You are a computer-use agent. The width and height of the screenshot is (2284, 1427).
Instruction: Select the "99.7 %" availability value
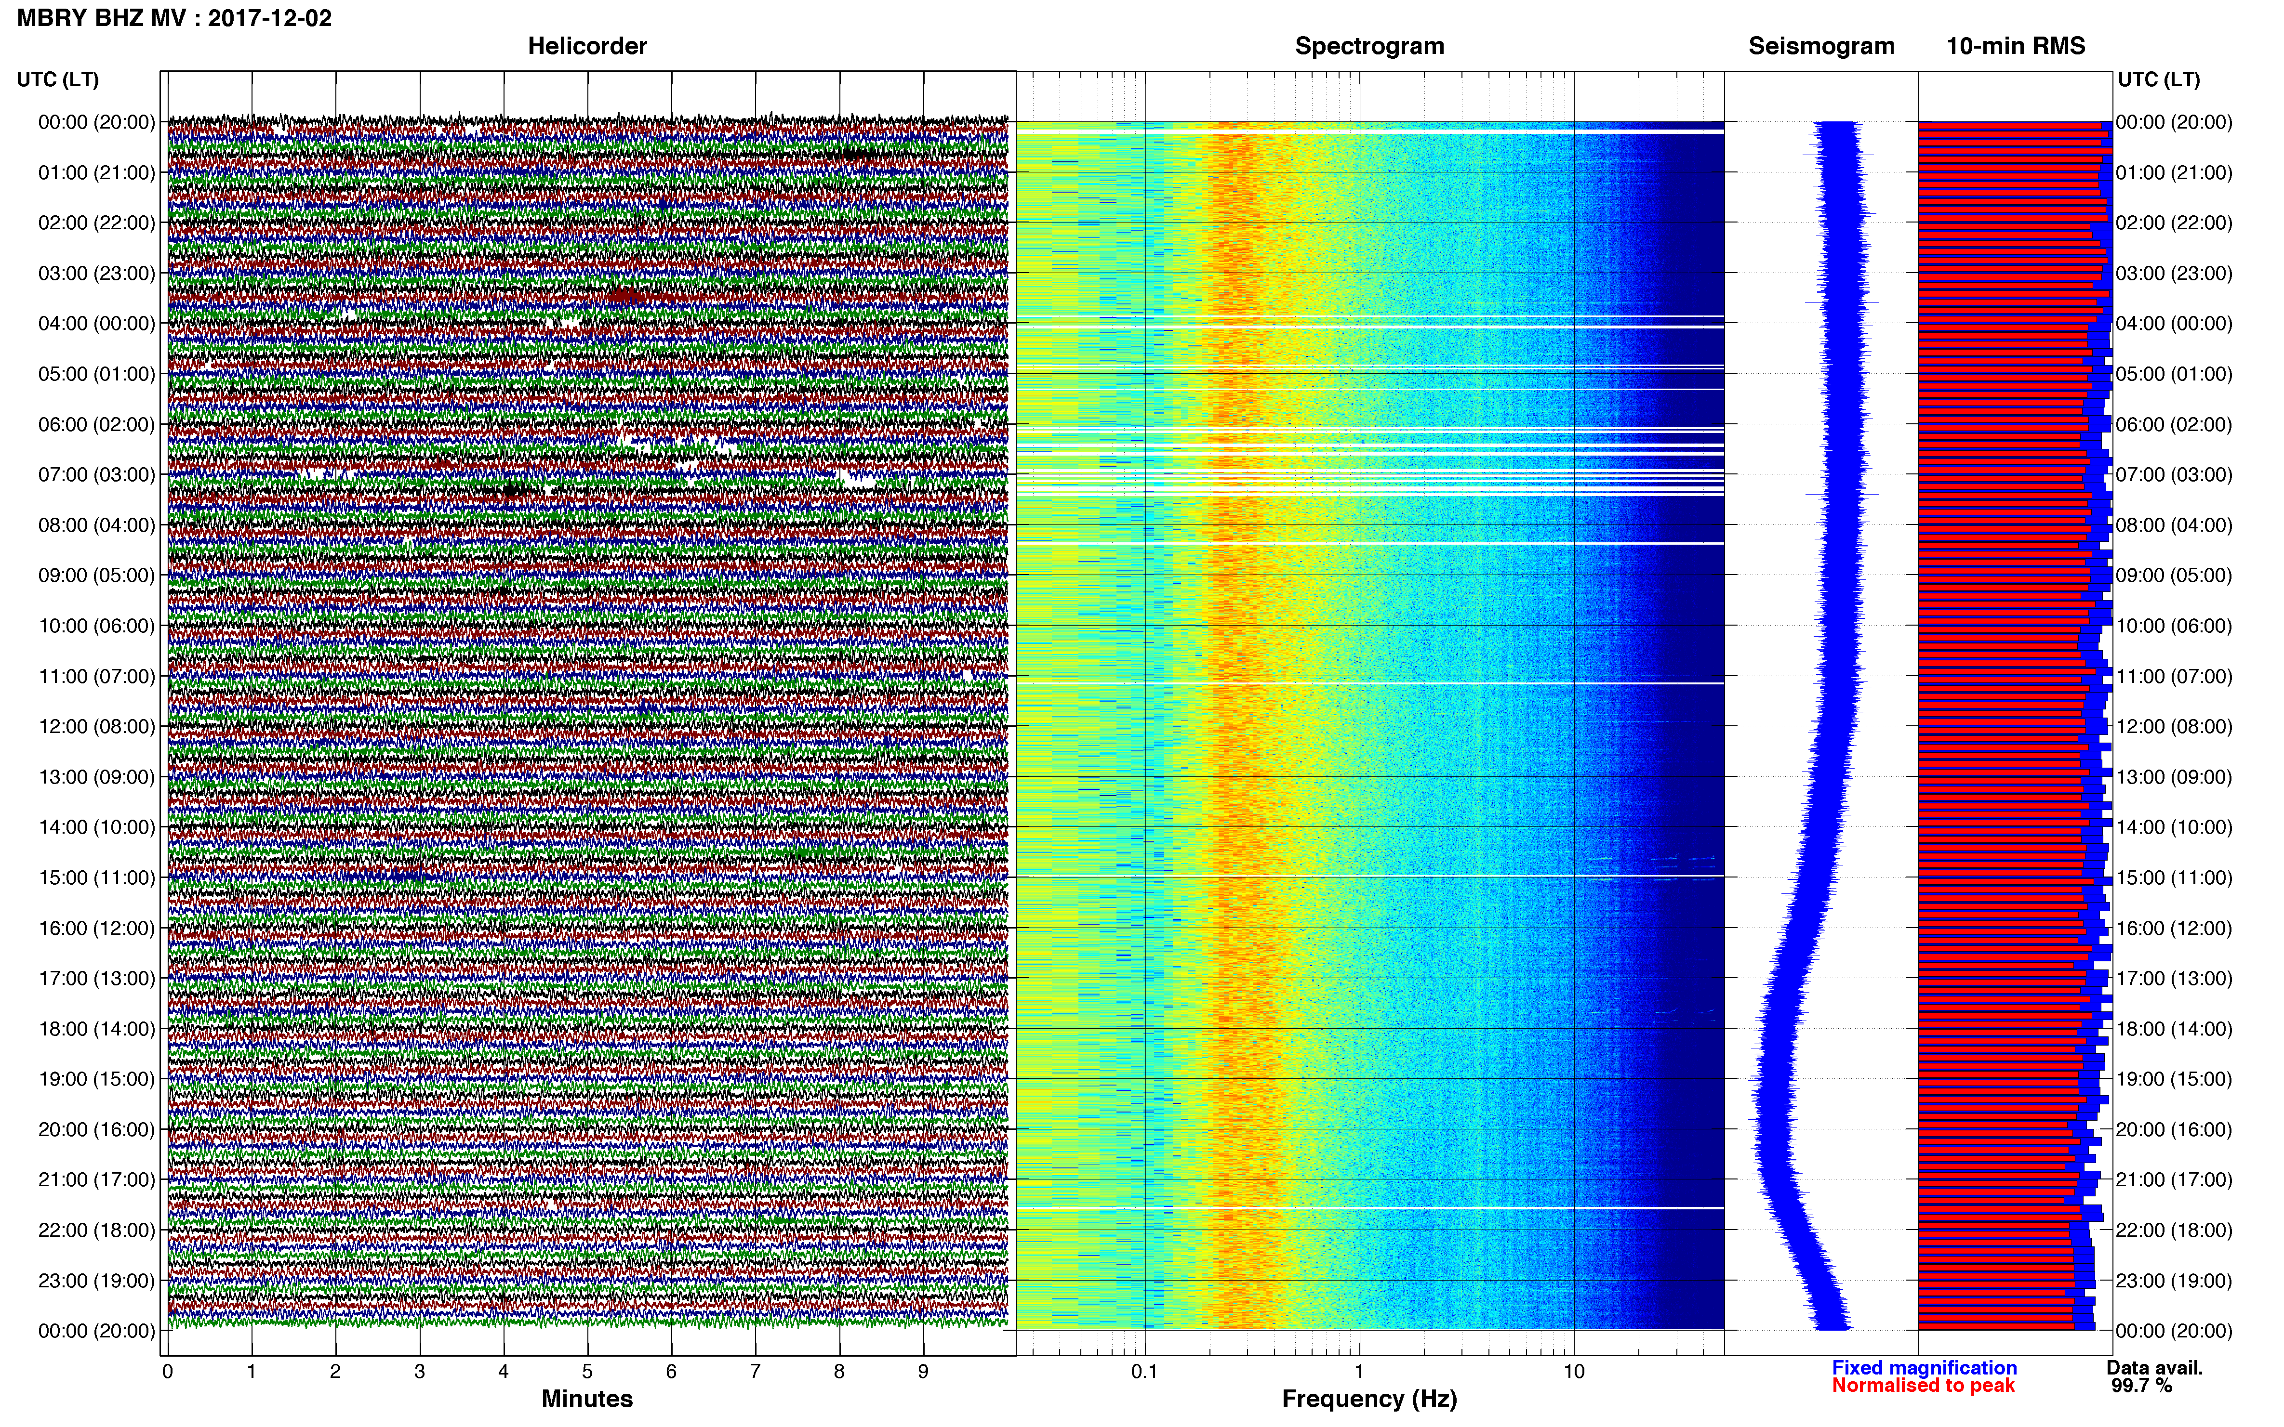tap(2142, 1386)
